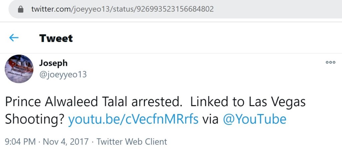Image resolution: width=342 pixels, height=151 pixels.
Task: Click the "Tweet" page heading
Action: tap(56, 38)
